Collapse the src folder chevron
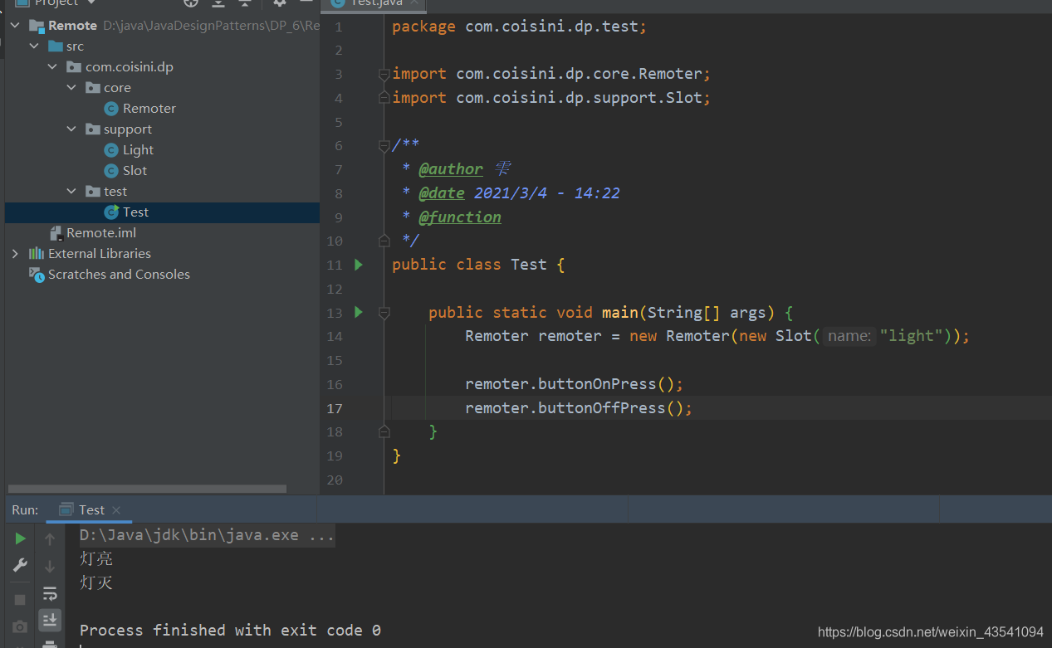 [34, 46]
